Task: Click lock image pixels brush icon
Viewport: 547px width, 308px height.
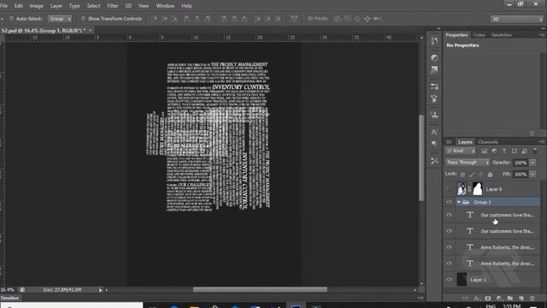Action: (x=472, y=175)
